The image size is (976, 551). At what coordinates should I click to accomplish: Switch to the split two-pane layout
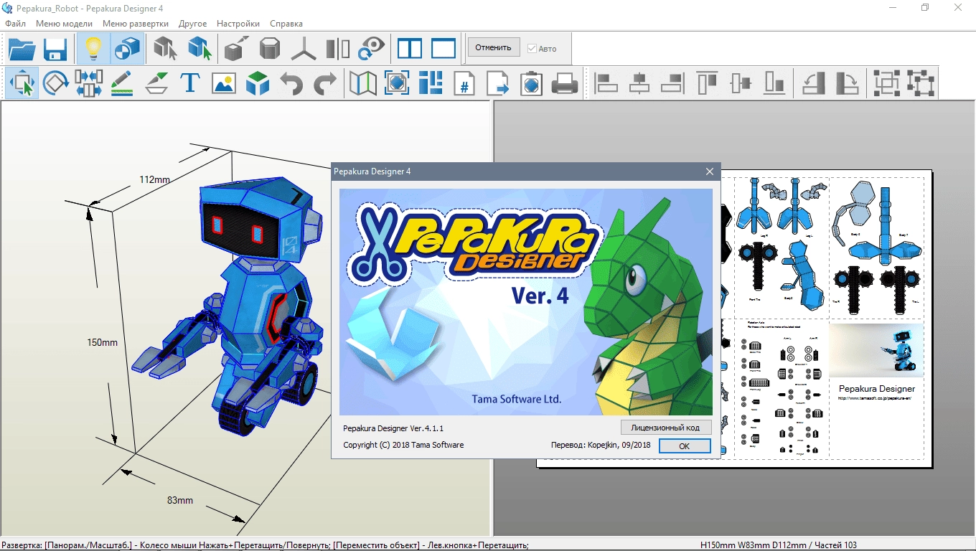(x=410, y=49)
